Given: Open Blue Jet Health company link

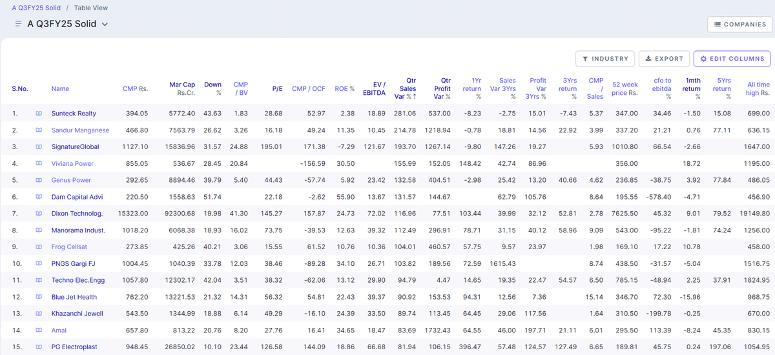Looking at the screenshot, I should [74, 297].
